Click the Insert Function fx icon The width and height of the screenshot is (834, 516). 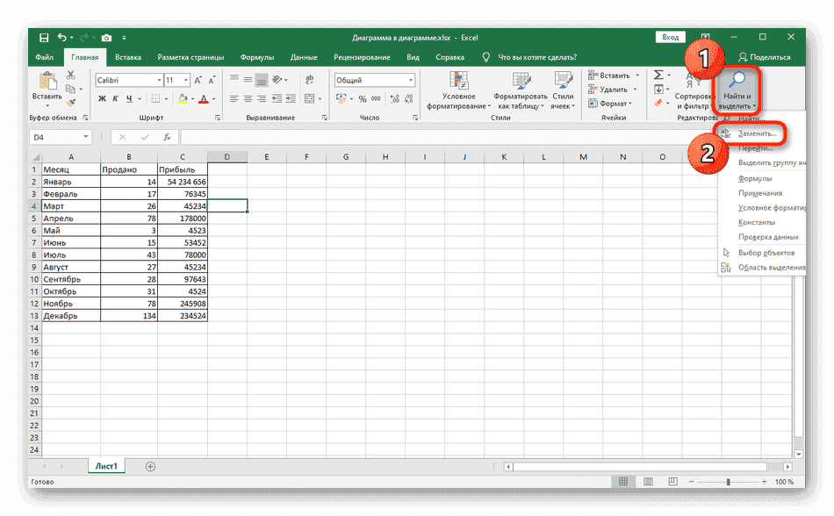[x=164, y=137]
